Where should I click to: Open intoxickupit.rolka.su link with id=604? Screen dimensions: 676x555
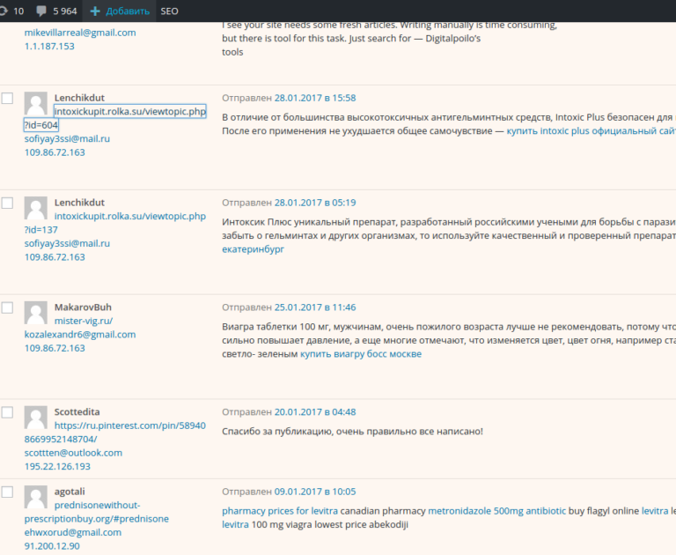click(129, 111)
